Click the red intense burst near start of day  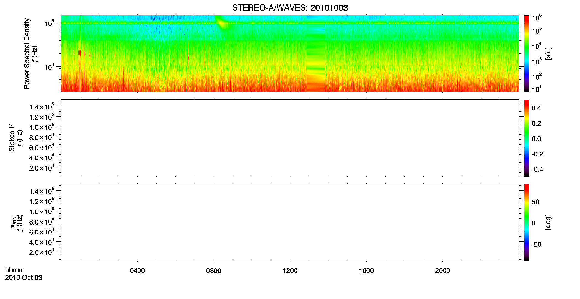(x=80, y=53)
